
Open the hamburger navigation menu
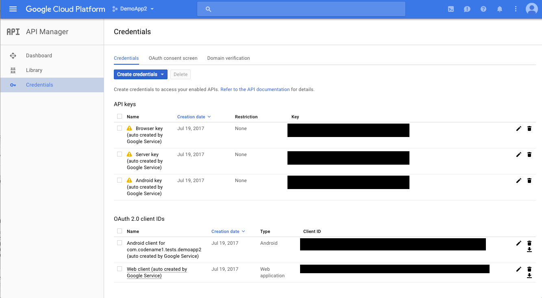13,9
